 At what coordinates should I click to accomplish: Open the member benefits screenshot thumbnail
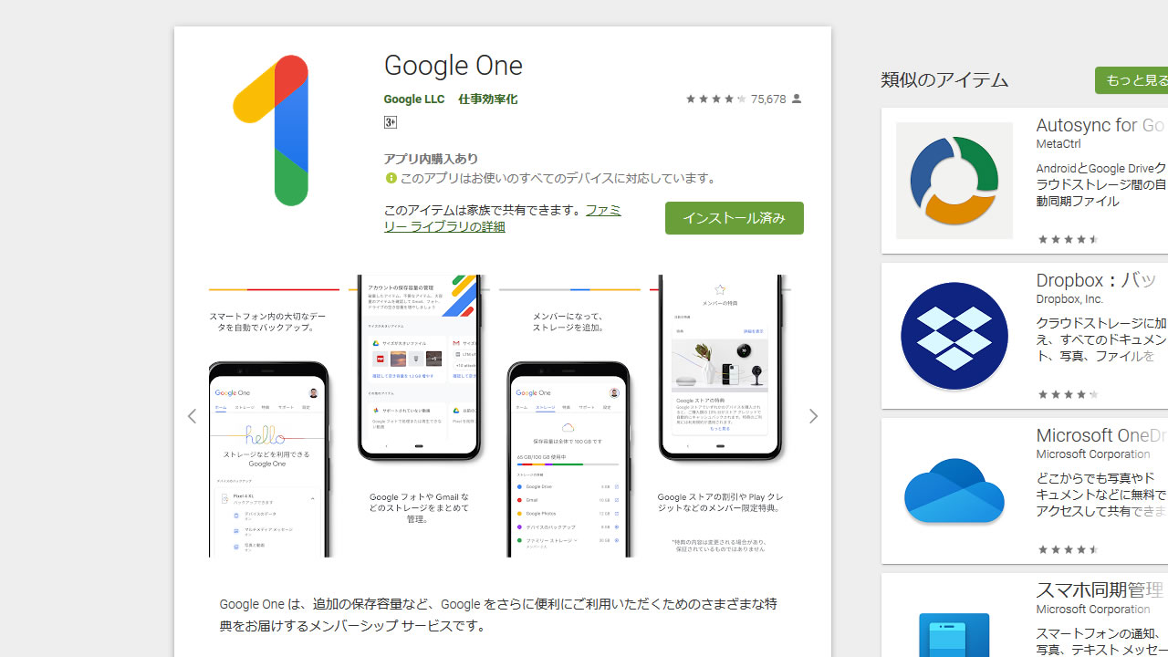click(721, 416)
